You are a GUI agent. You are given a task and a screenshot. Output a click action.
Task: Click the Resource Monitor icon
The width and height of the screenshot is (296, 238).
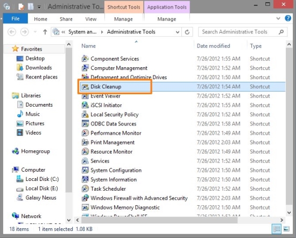pyautogui.click(x=85, y=151)
